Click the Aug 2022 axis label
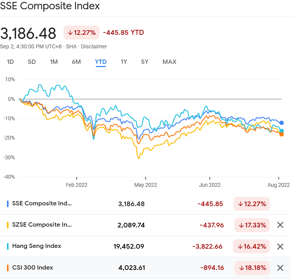This screenshot has height=280, width=296. coord(279,185)
